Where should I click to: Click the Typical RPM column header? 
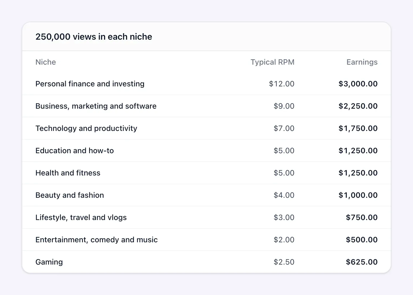[272, 62]
